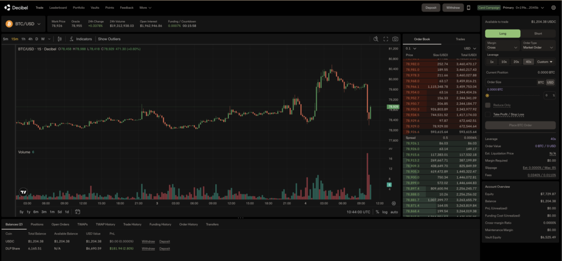The width and height of the screenshot is (562, 261).
Task: Select the Long side toggle
Action: pyautogui.click(x=503, y=34)
